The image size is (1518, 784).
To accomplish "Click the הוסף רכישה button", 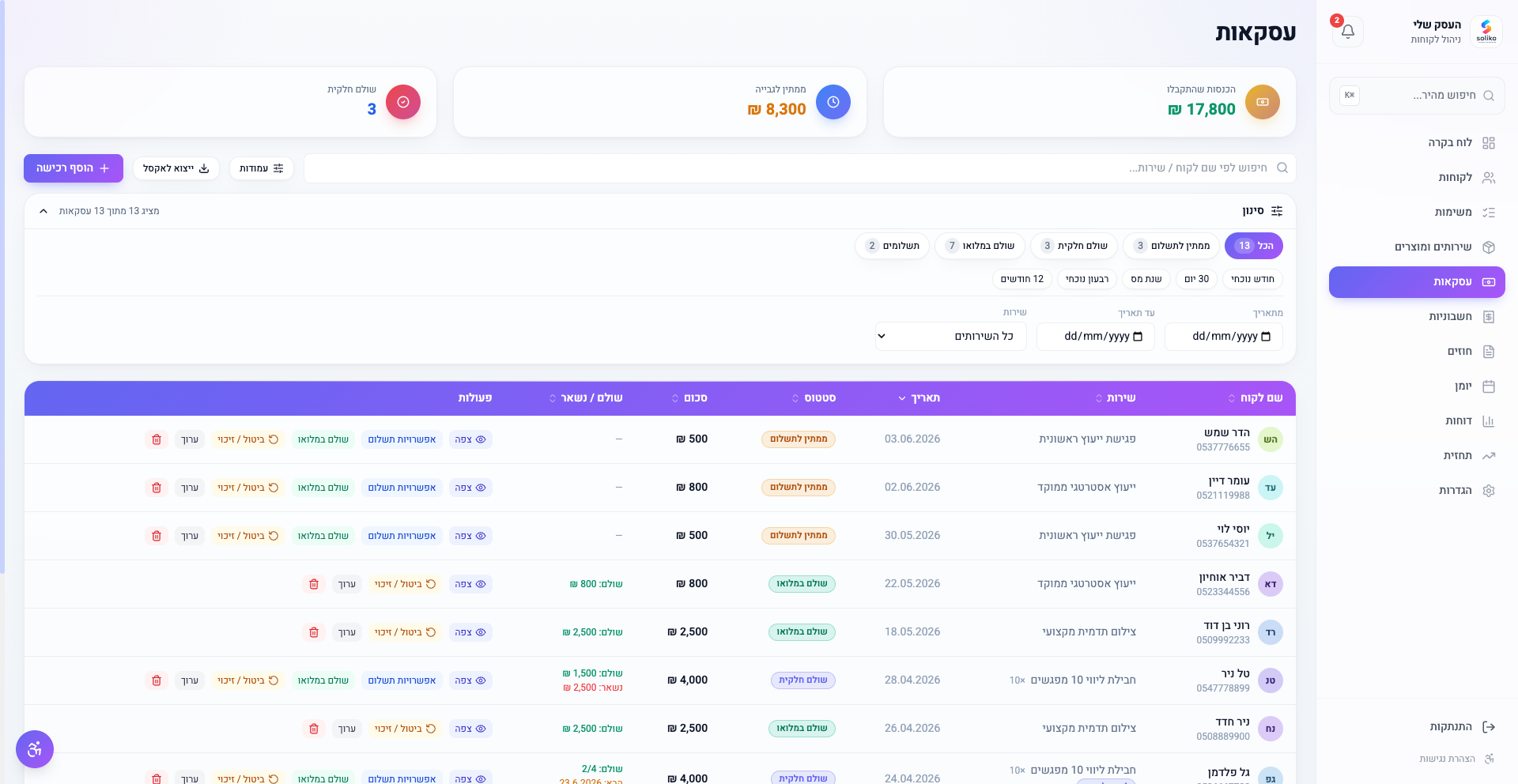I will click(x=74, y=168).
